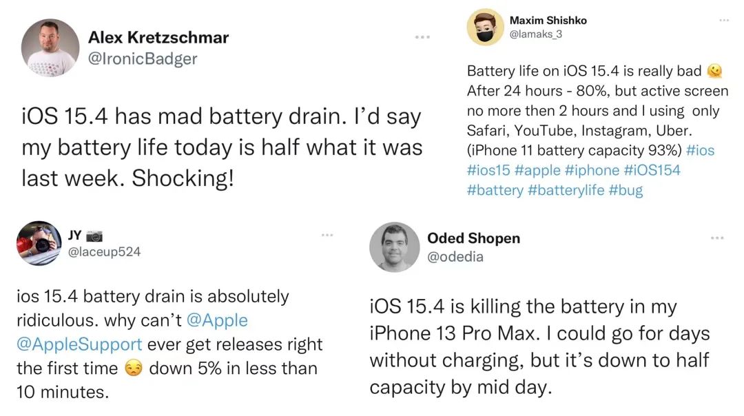This screenshot has width=744, height=416.
Task: Follow the #iOS154 hashtag
Action: 652,170
